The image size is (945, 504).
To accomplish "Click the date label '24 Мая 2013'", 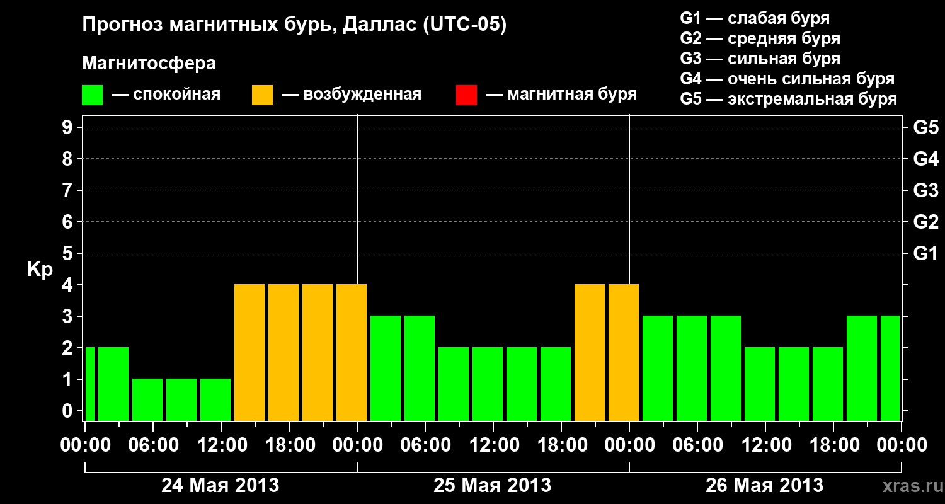I will tap(220, 486).
